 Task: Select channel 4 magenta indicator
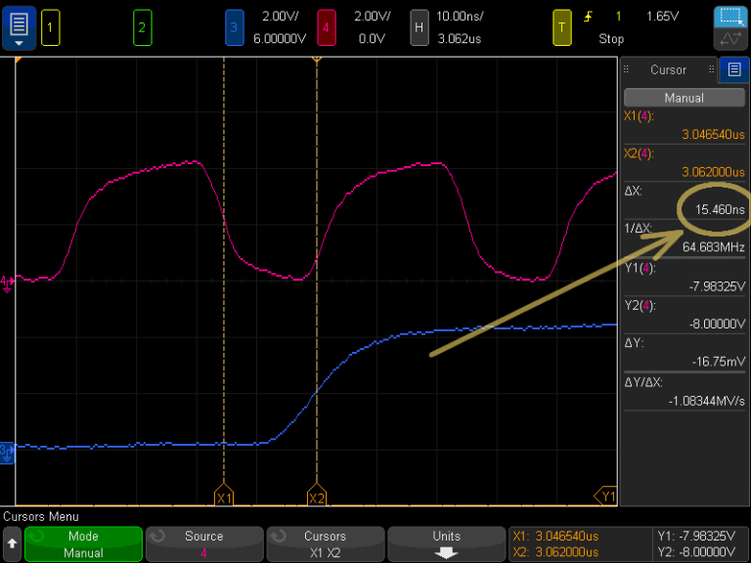click(327, 28)
